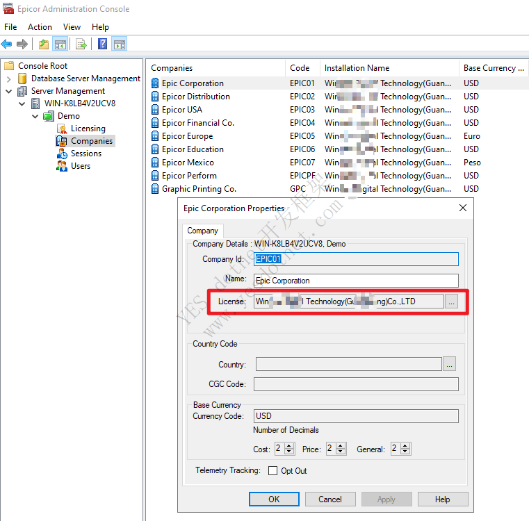Click the OK button
The height and width of the screenshot is (521, 529).
274,499
